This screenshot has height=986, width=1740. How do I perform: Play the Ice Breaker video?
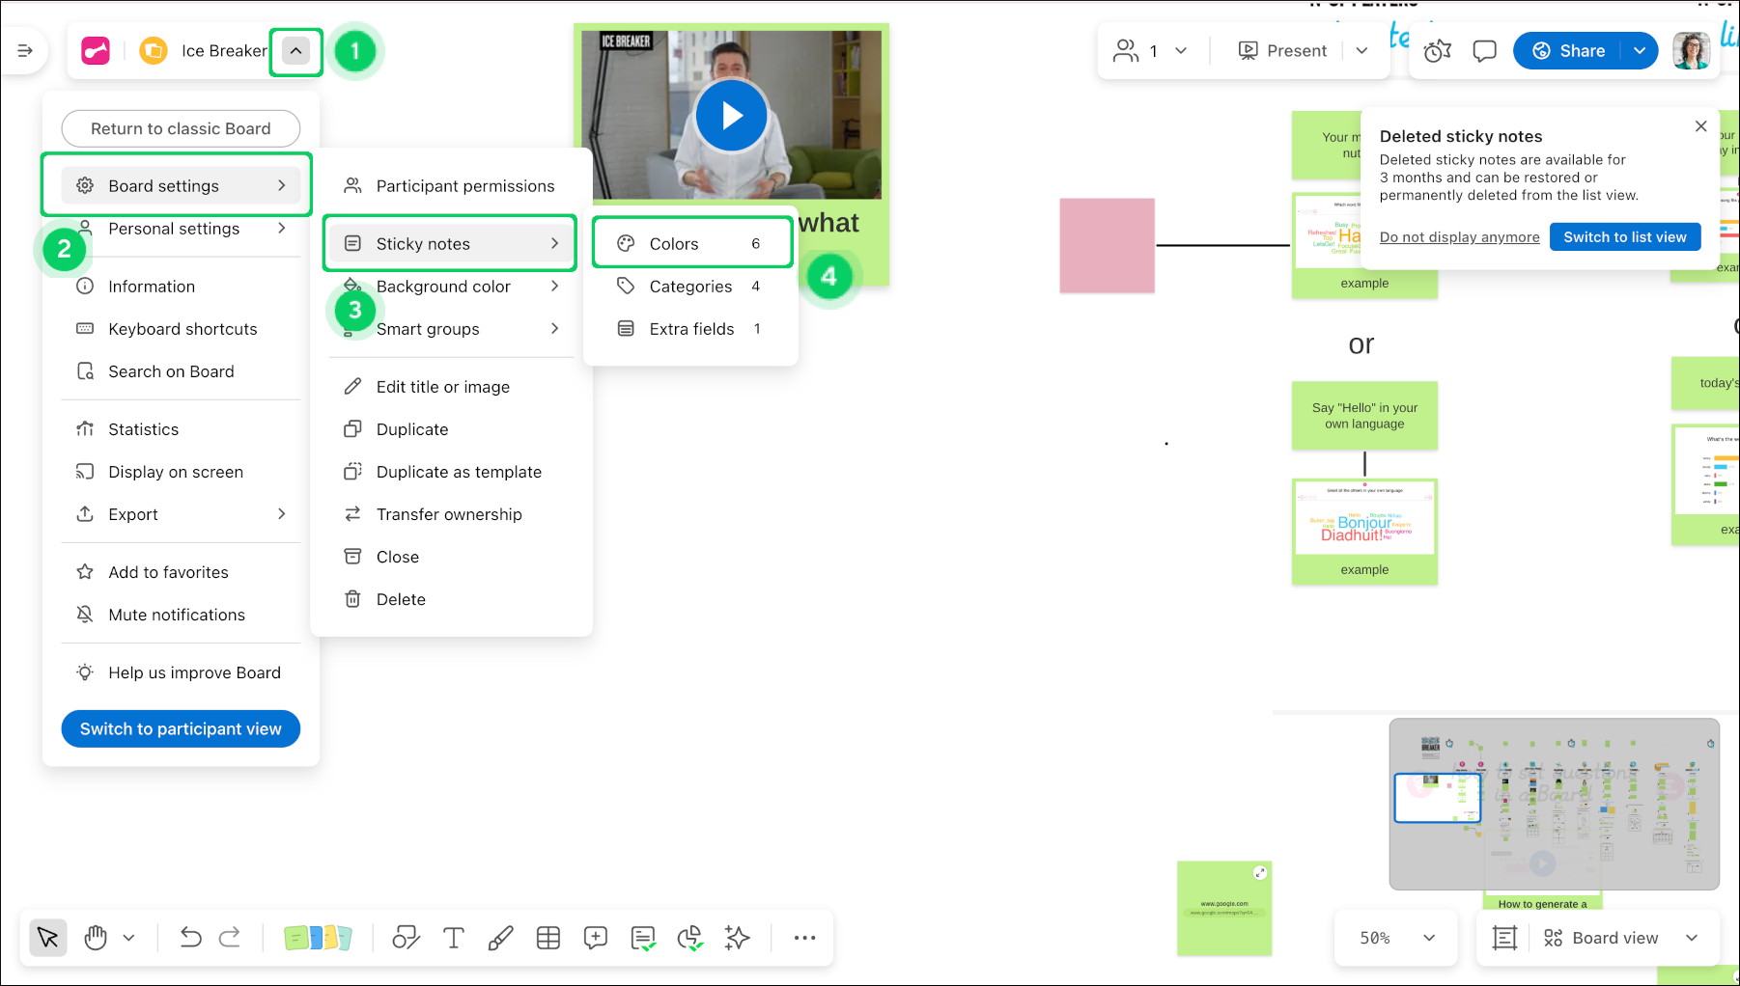731,116
